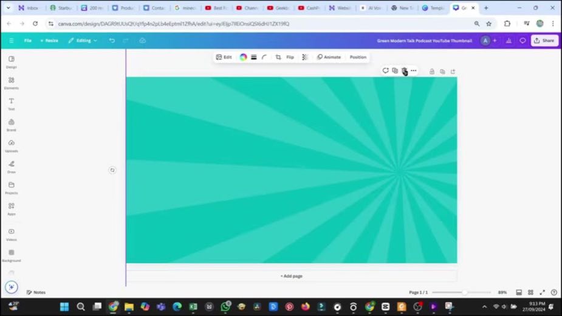Click the Animate button

coord(329,57)
